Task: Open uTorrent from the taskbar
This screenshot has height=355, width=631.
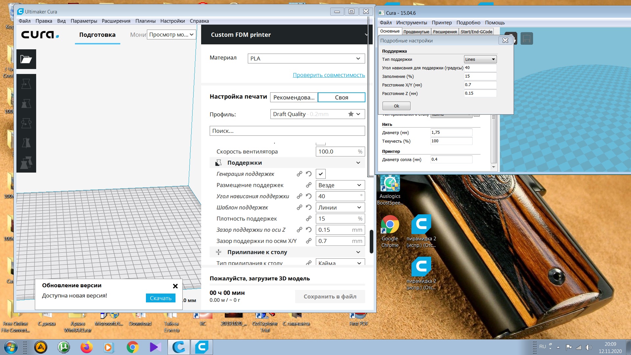Action: (x=63, y=347)
